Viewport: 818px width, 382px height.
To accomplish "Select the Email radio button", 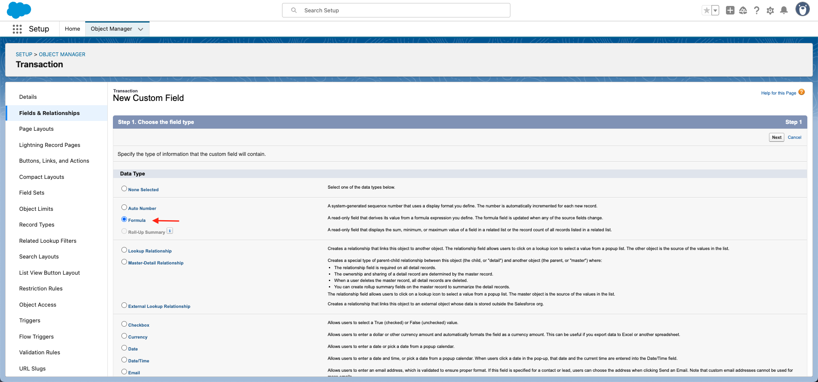I will [124, 371].
